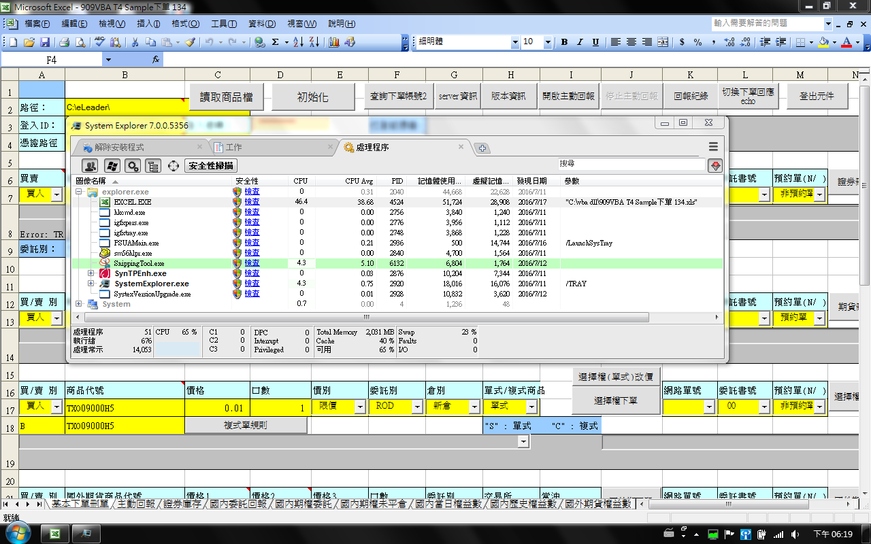The height and width of the screenshot is (544, 871).
Task: Toggle Bold formatting
Action: click(x=564, y=42)
